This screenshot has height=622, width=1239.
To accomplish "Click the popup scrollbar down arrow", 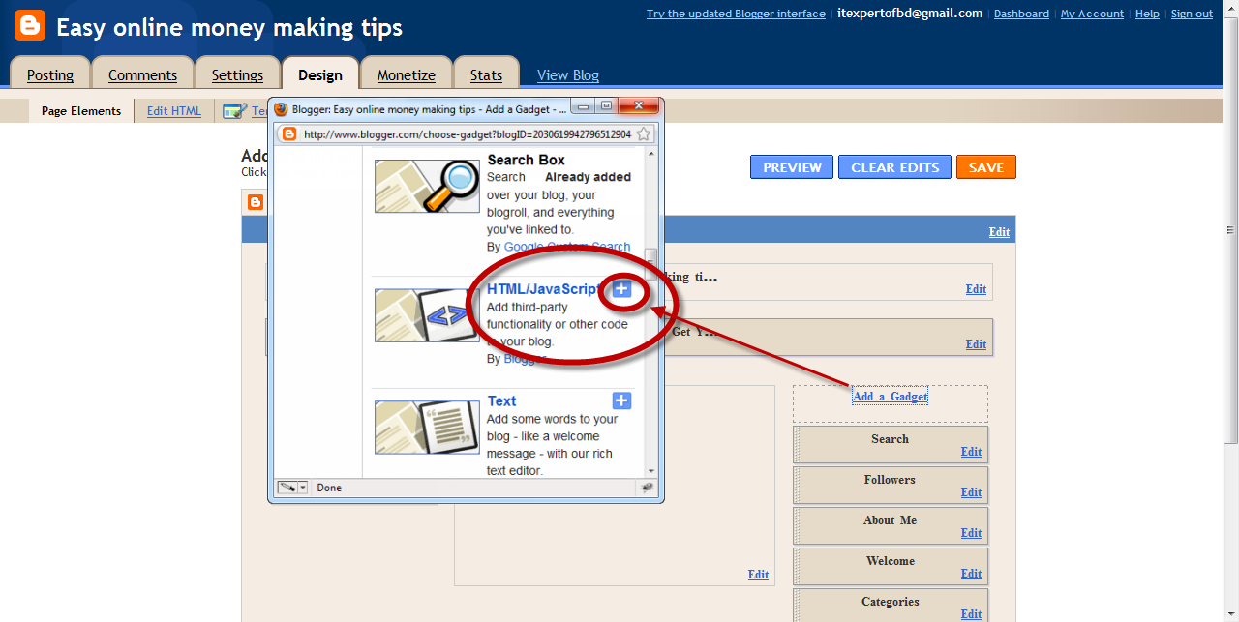I will coord(650,471).
